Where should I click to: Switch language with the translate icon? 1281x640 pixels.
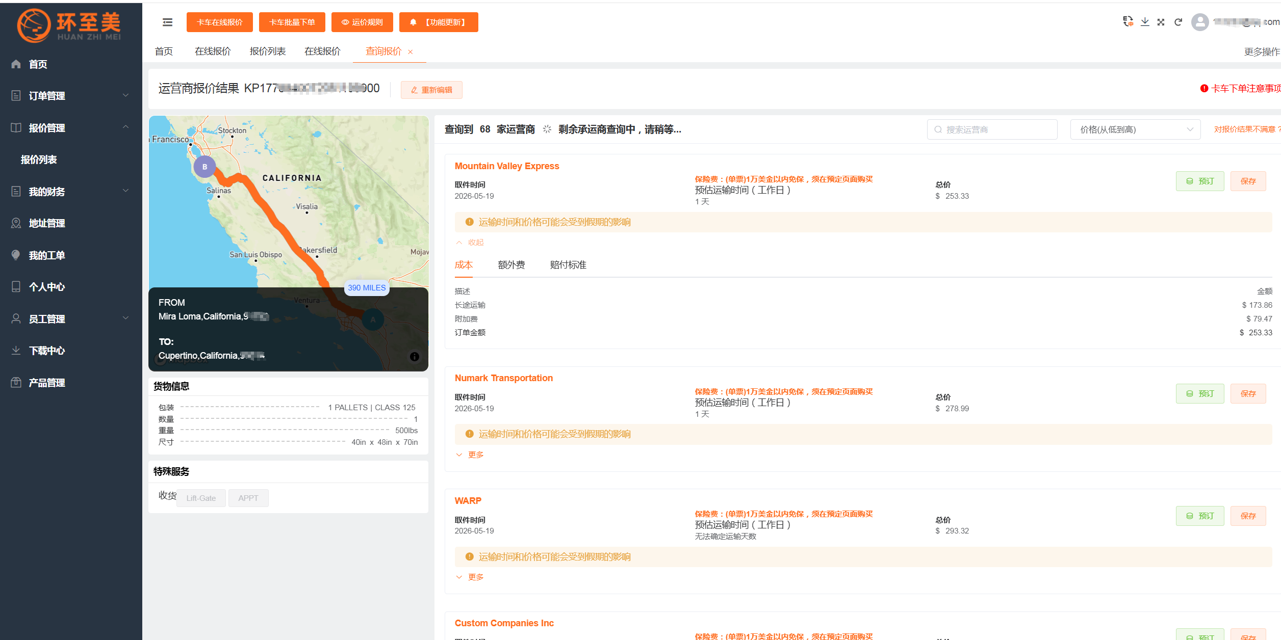pos(1128,21)
